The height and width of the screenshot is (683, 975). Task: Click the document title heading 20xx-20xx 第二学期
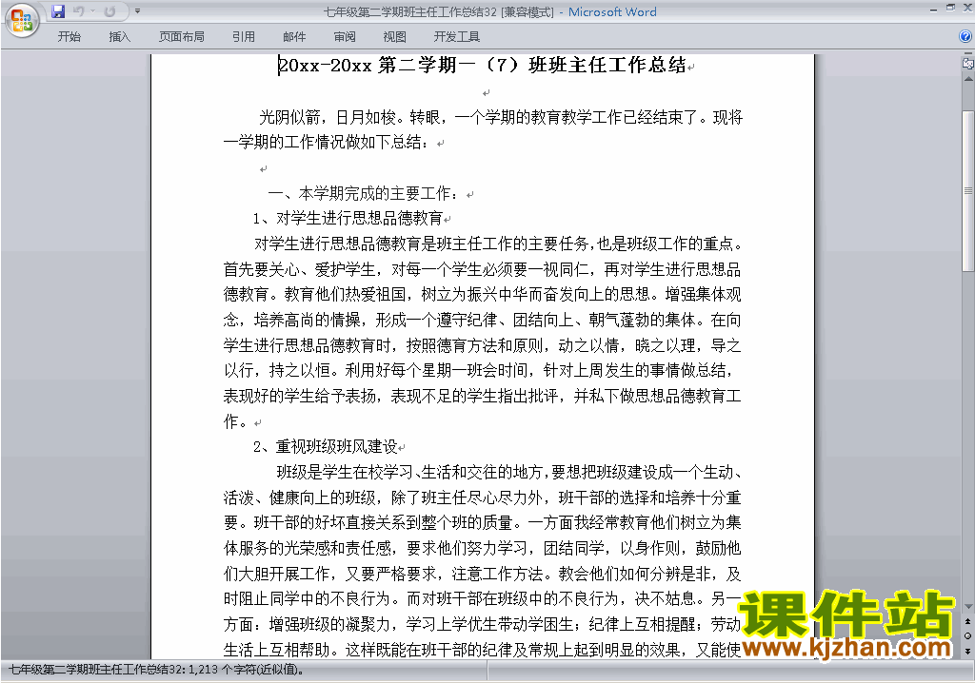(x=482, y=66)
